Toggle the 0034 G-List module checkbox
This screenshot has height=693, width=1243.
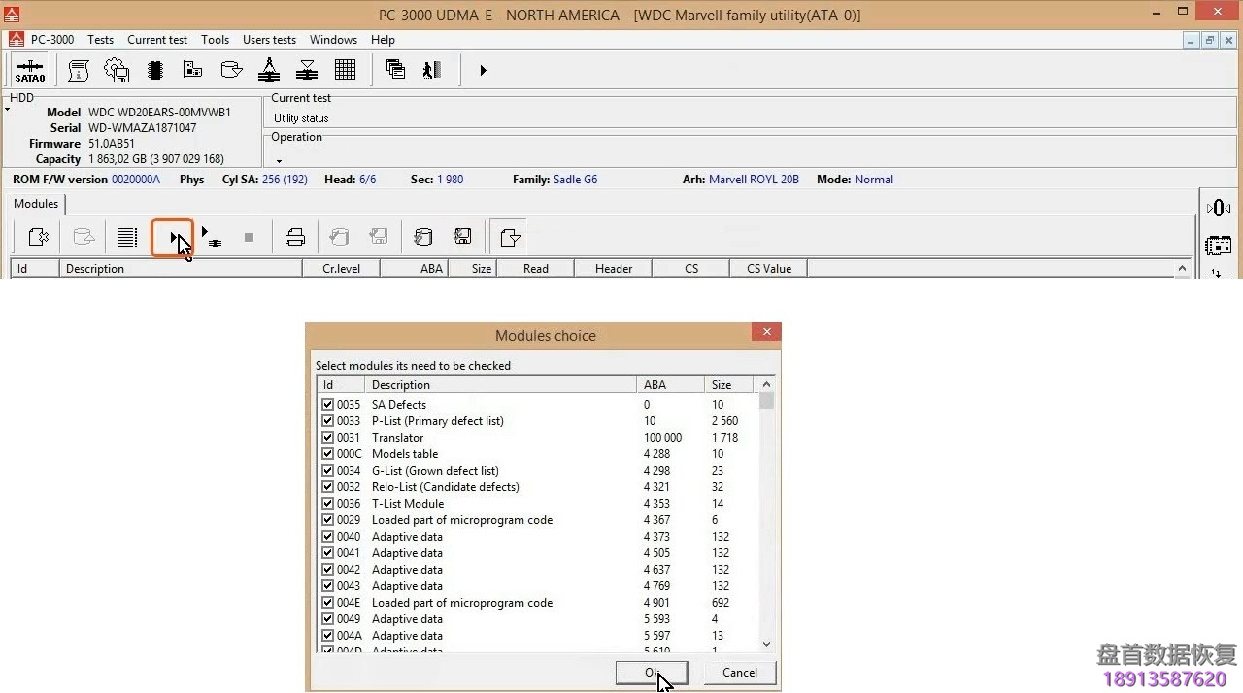click(x=327, y=471)
